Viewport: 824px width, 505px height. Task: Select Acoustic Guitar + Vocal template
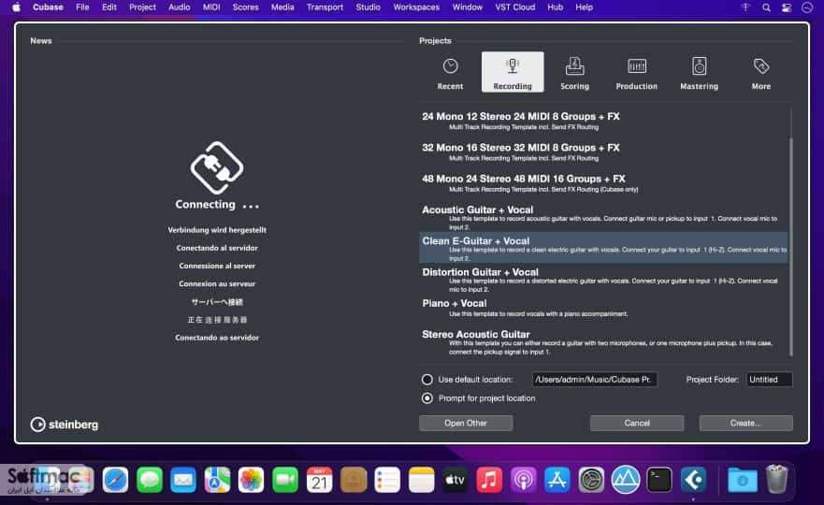coord(603,217)
